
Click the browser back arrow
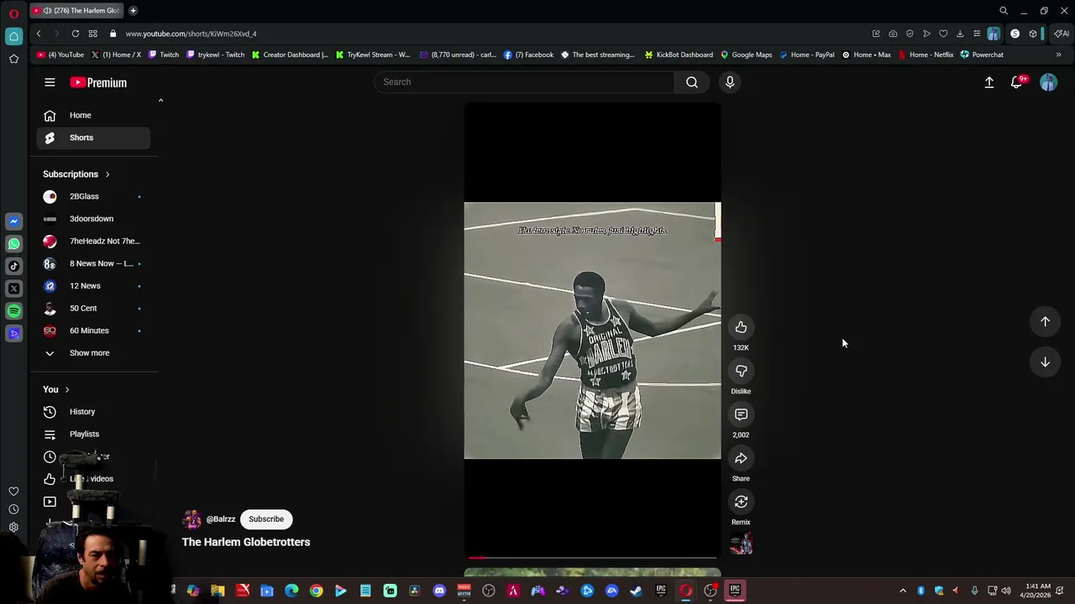click(x=39, y=34)
